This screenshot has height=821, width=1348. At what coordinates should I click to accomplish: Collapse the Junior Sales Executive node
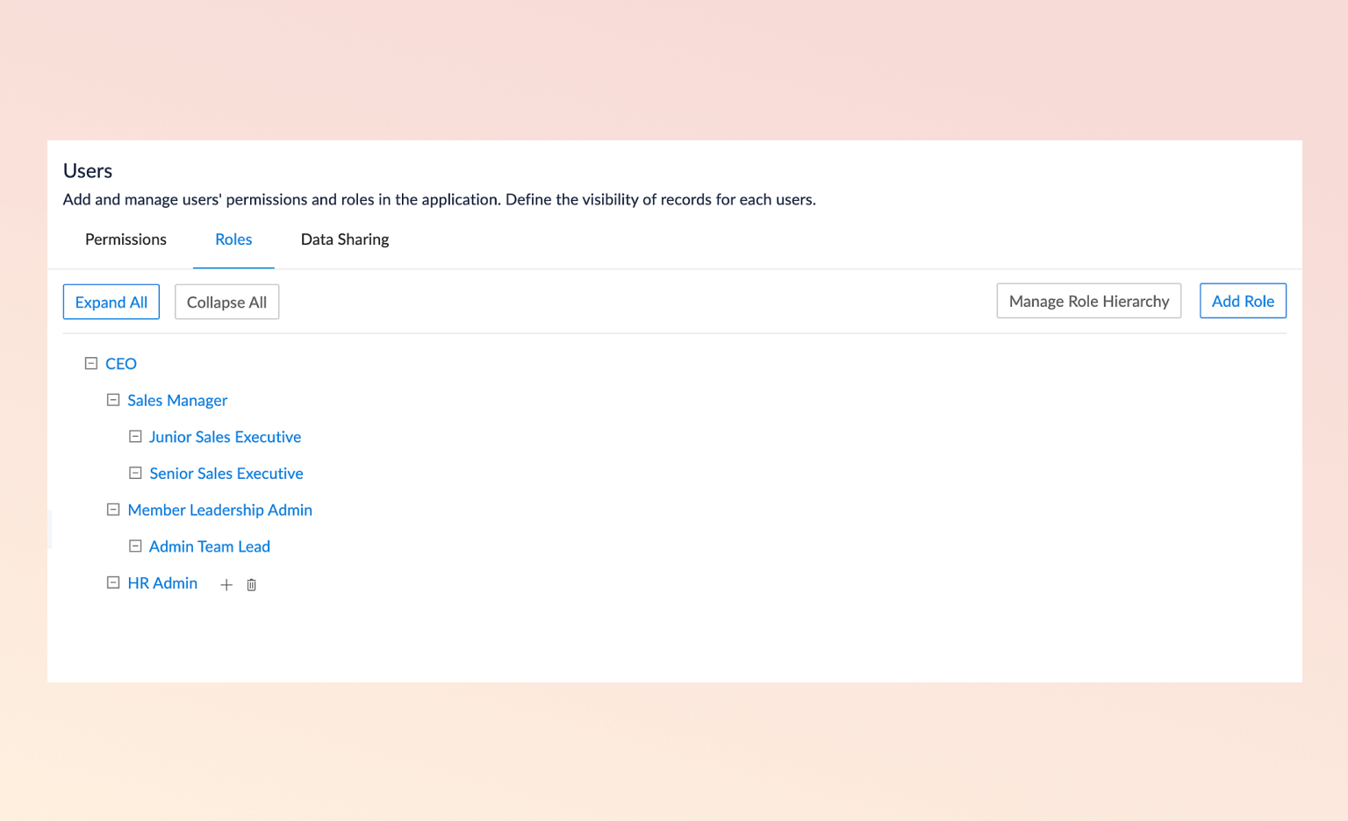pos(135,436)
